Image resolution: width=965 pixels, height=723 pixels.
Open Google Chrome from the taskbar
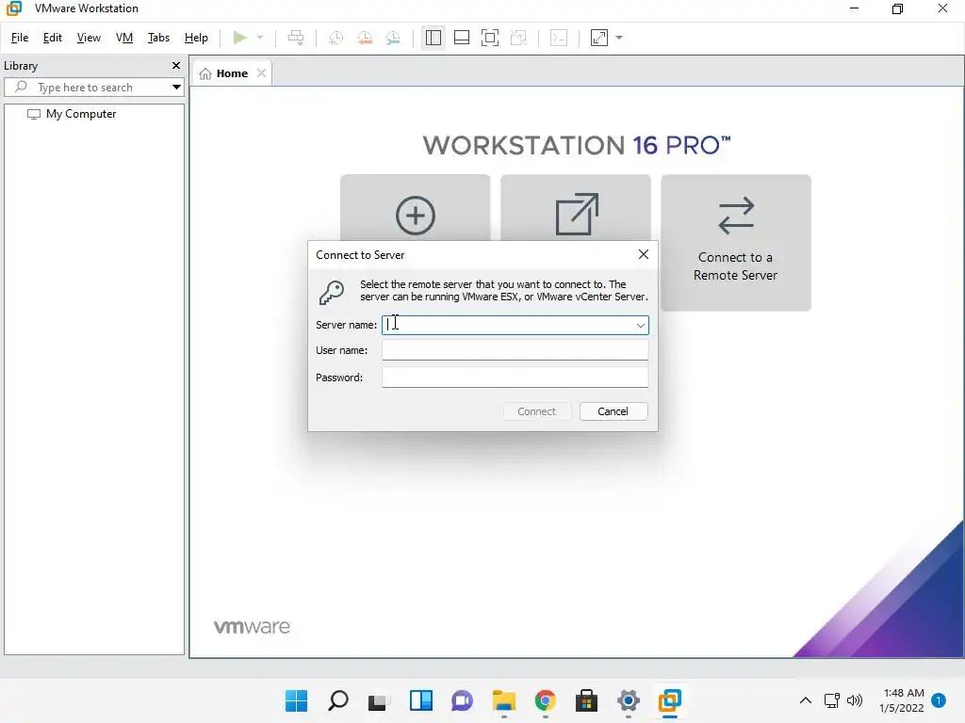pos(546,700)
